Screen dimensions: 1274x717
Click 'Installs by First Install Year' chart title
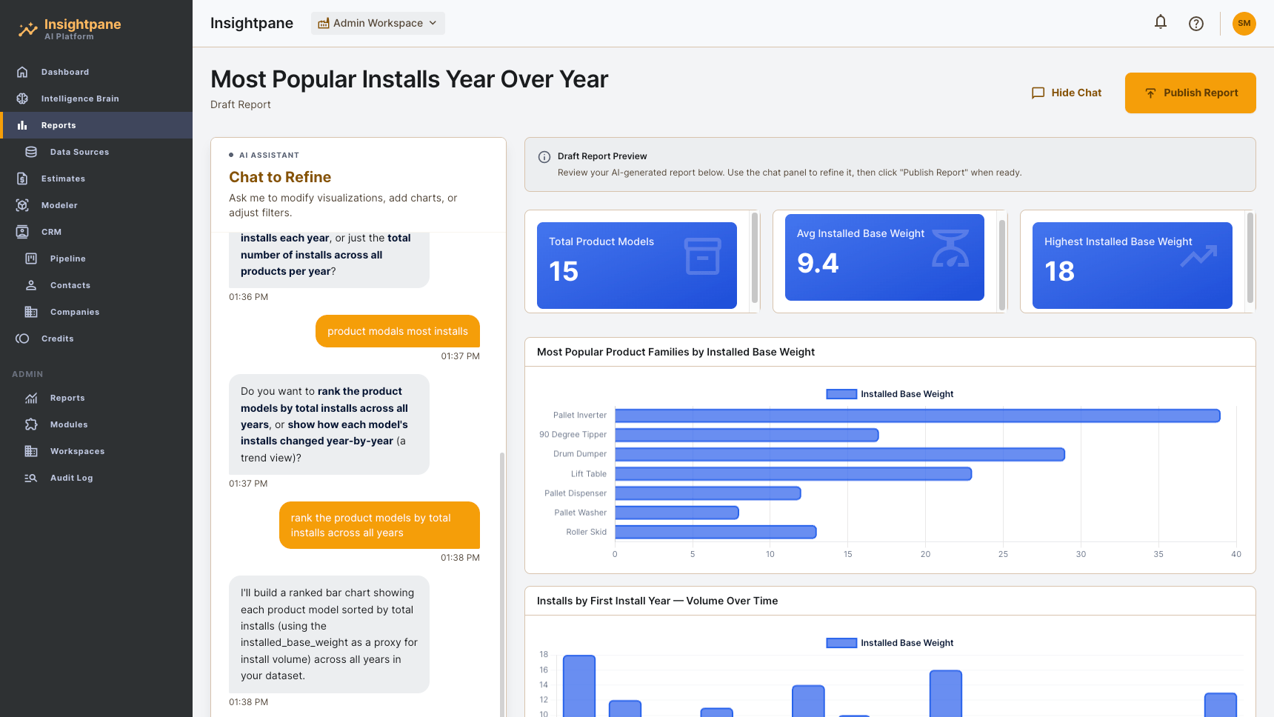657,601
